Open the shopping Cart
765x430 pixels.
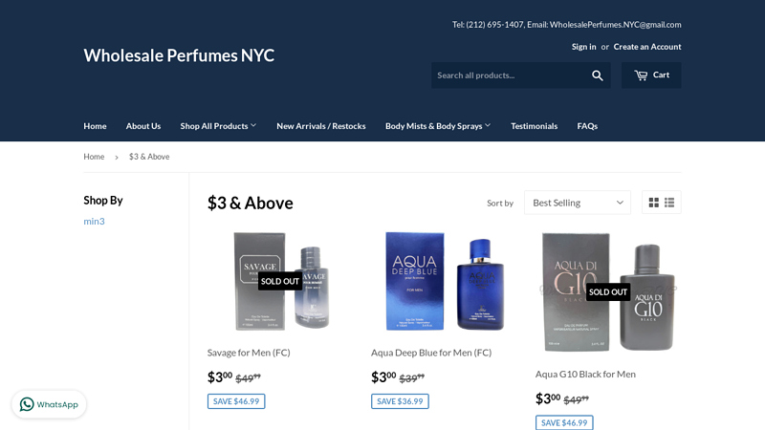651,75
